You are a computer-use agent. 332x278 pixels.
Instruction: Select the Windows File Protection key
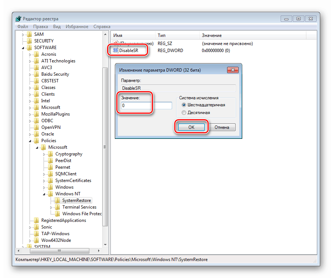pos(82,214)
